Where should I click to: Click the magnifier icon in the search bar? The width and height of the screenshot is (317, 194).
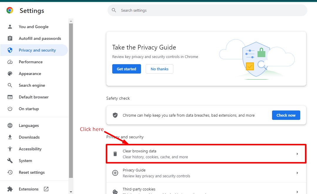click(114, 10)
